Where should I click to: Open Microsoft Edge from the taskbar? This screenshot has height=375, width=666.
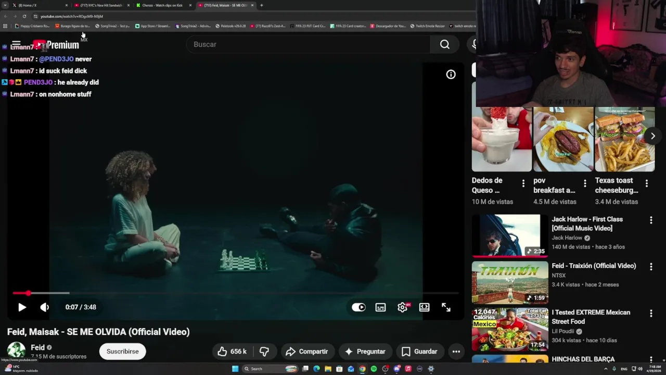coord(316,369)
